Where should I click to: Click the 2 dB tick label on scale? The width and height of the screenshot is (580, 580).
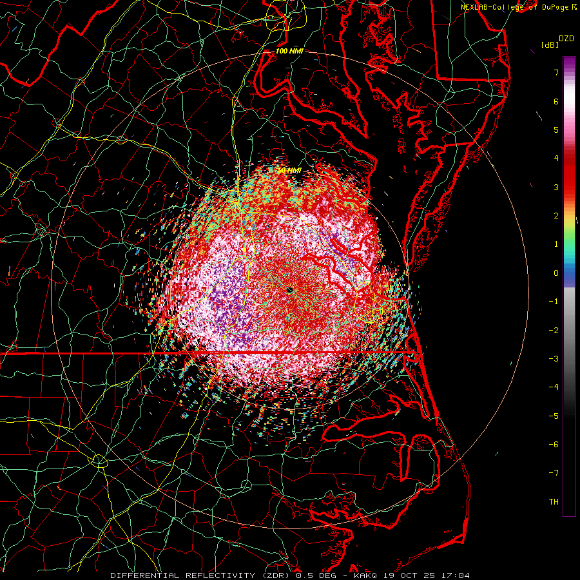pos(556,216)
